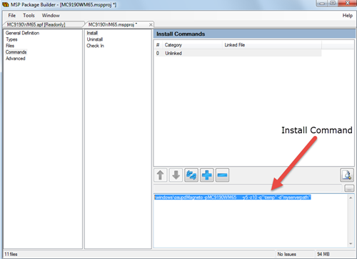Select Check In in command list

coord(95,46)
